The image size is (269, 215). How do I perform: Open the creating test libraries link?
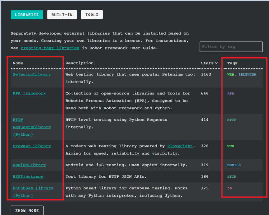click(x=50, y=48)
